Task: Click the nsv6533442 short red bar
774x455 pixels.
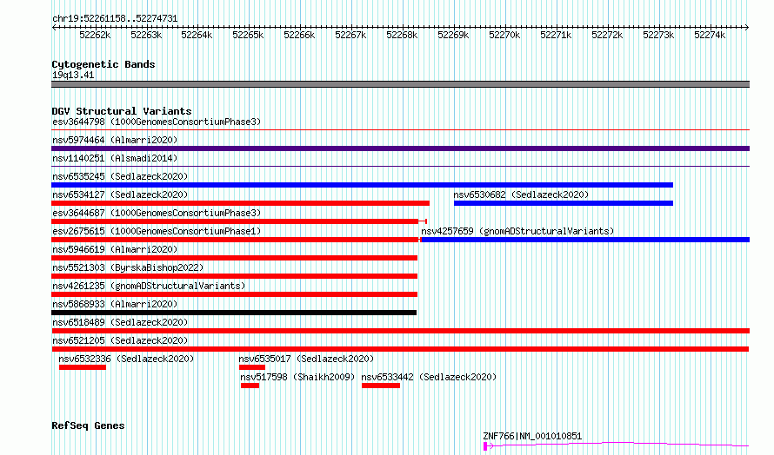Action: 381,386
